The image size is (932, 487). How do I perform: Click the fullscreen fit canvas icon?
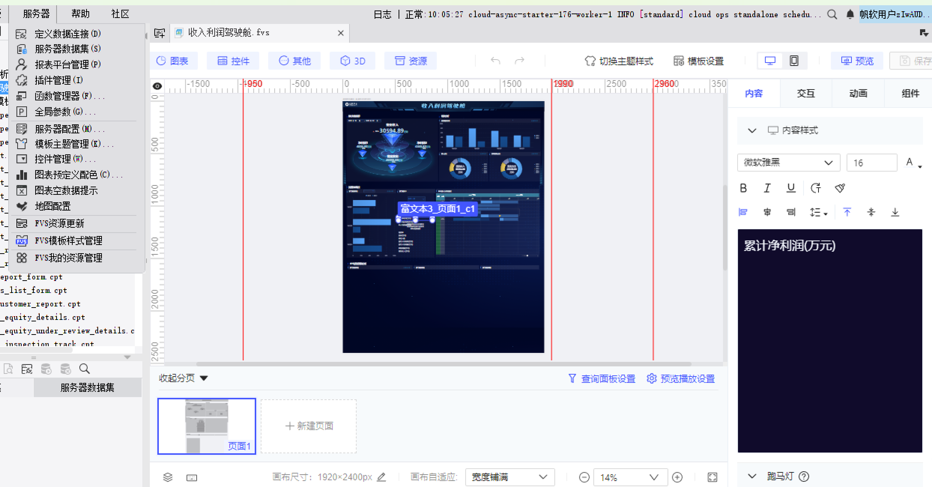[x=712, y=477]
